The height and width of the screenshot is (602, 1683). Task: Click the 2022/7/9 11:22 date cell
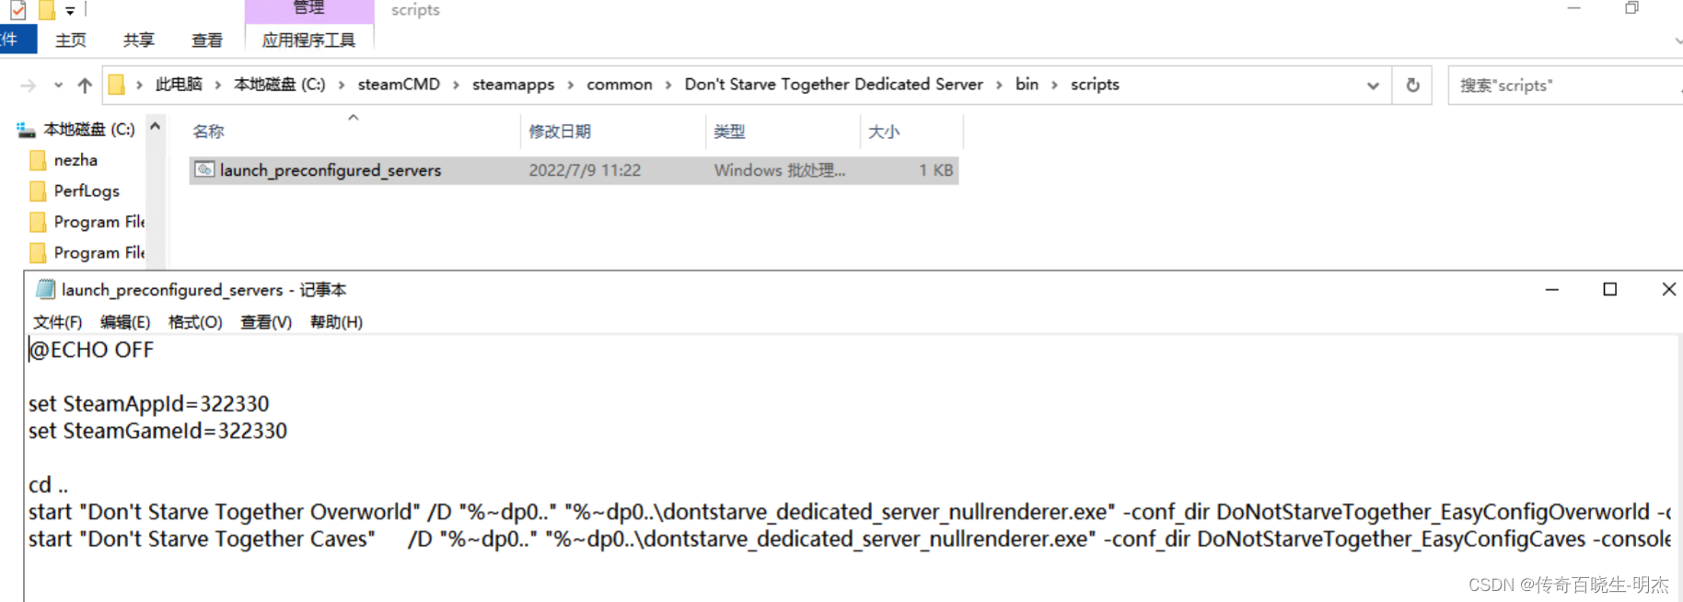pos(585,170)
